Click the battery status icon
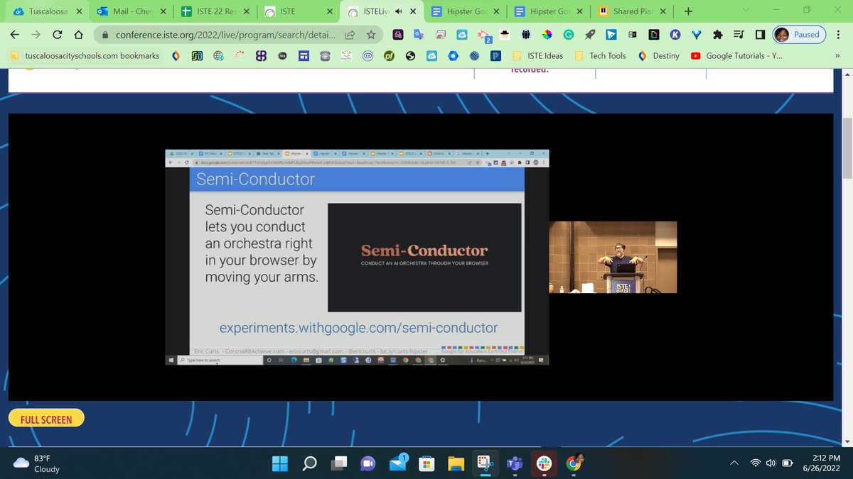The image size is (853, 479). tap(788, 463)
